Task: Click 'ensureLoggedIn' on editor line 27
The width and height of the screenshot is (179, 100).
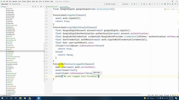Action: click(x=76, y=64)
